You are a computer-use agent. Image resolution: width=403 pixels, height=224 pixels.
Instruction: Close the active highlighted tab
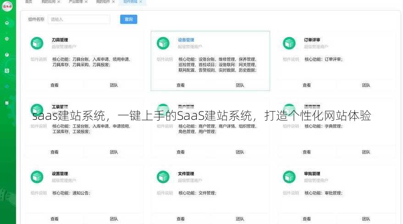(141, 2)
